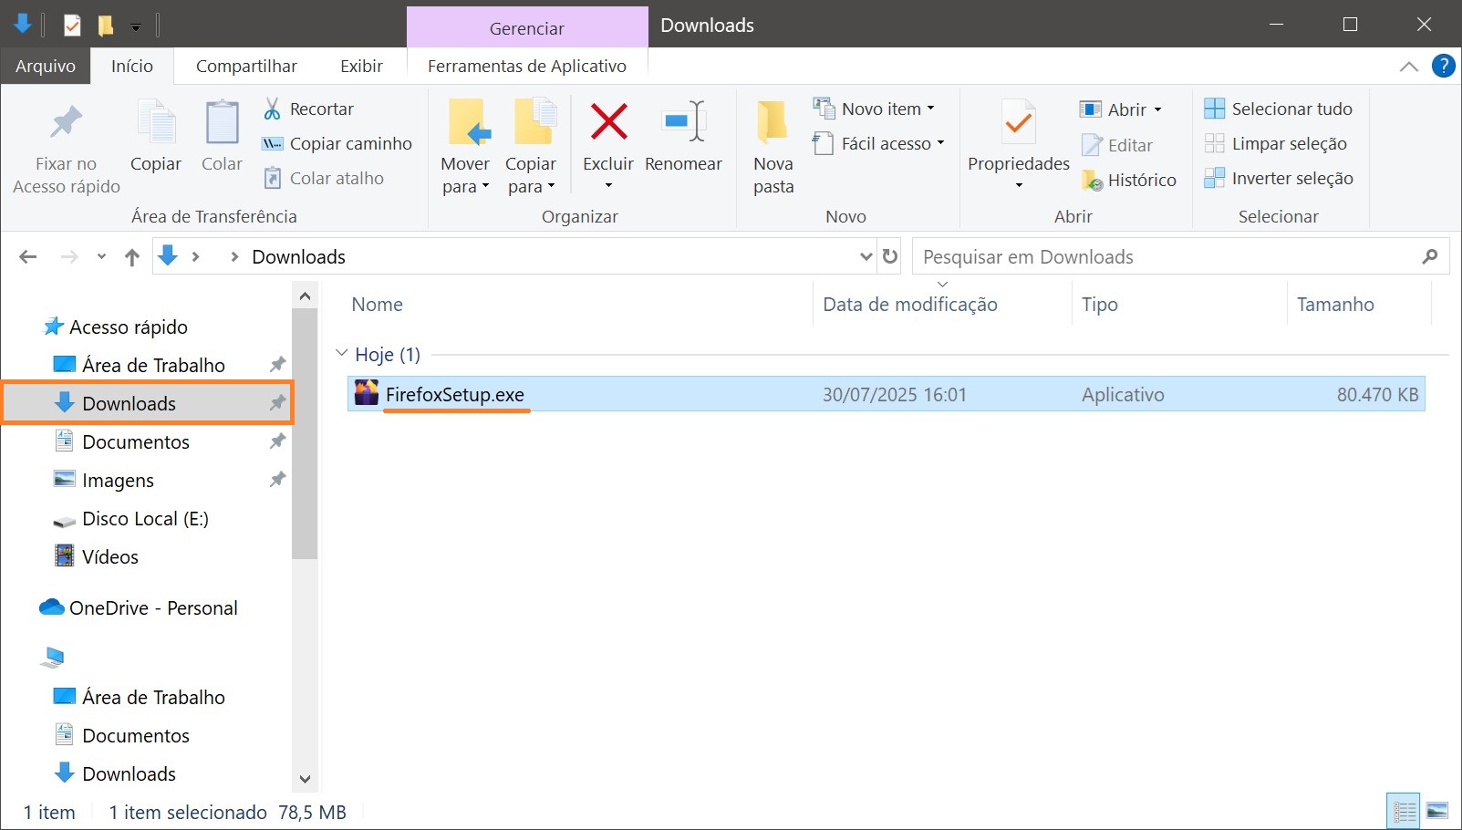The image size is (1462, 830).
Task: Click Recortar scissors button
Action: (308, 109)
